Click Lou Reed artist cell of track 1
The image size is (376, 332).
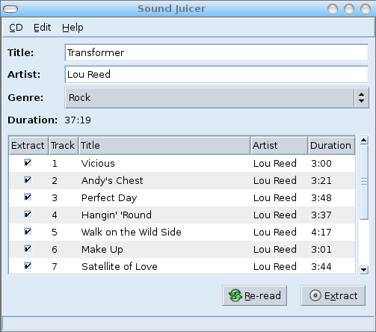(275, 164)
